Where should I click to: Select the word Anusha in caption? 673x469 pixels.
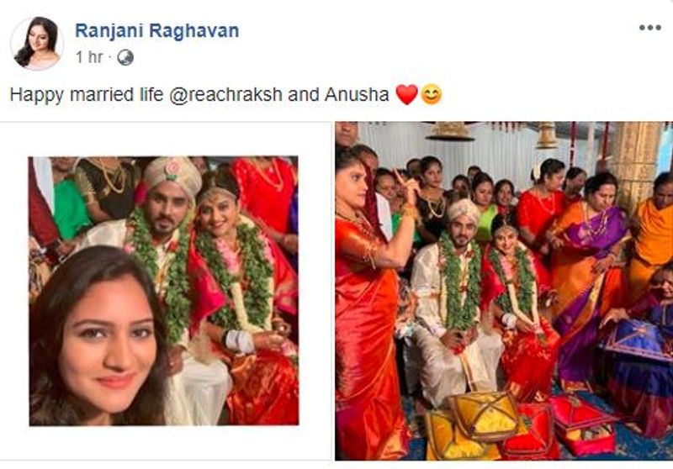click(x=357, y=94)
